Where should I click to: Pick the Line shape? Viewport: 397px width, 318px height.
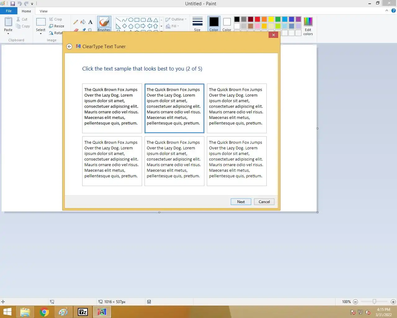pyautogui.click(x=118, y=20)
